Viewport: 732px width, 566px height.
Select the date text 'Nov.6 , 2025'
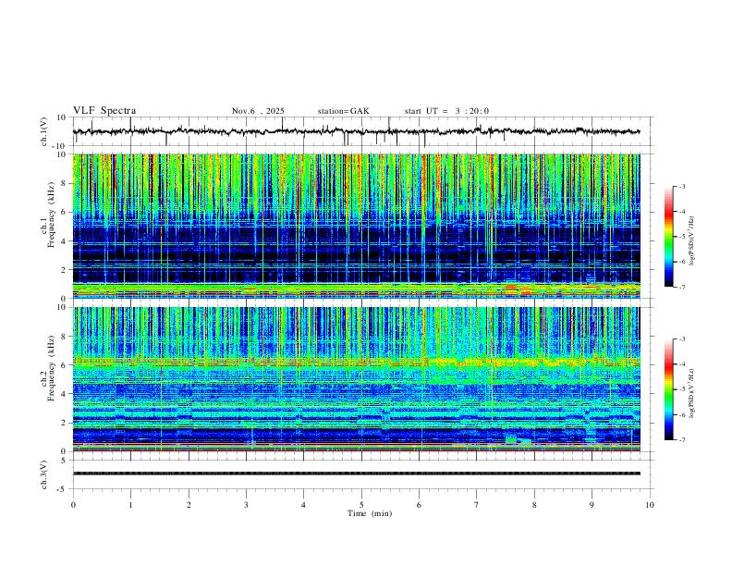click(x=258, y=111)
